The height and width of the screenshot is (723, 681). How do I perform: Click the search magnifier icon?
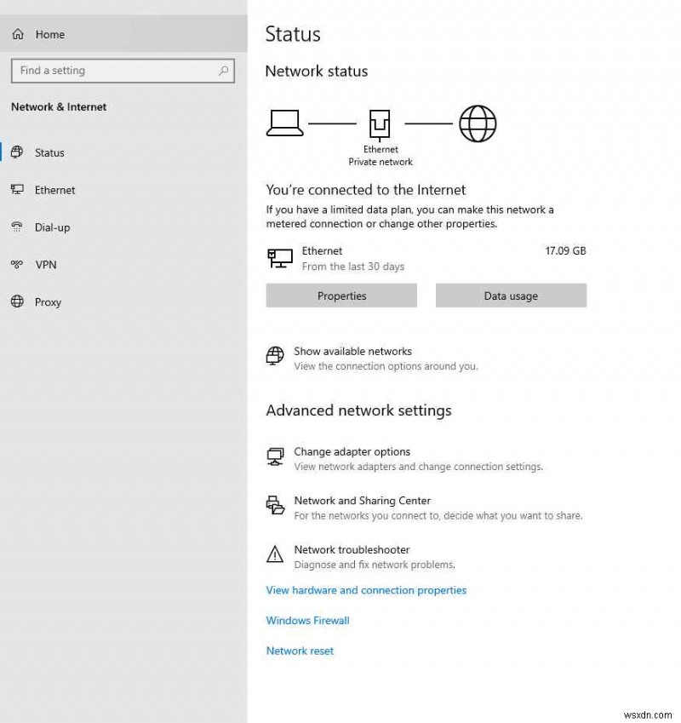222,71
